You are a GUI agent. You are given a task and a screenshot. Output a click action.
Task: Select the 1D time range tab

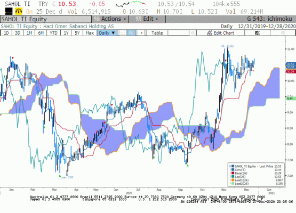[x=6, y=33]
